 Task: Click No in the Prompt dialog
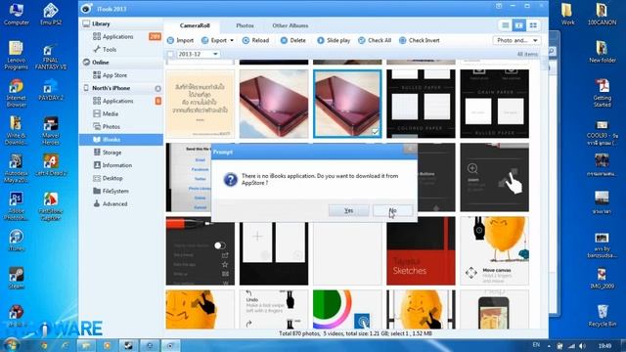pos(393,210)
